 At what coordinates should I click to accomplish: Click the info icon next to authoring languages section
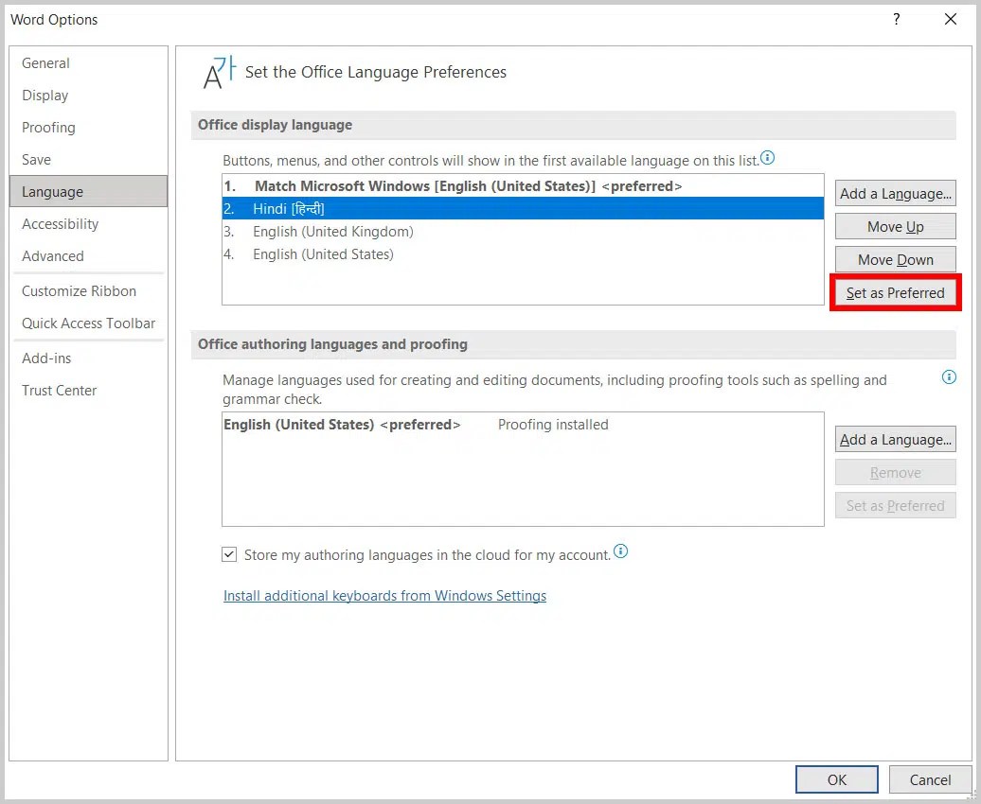coord(949,376)
